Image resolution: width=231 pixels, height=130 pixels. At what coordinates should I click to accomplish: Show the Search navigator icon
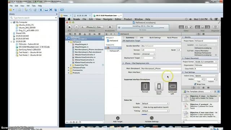click(x=80, y=34)
